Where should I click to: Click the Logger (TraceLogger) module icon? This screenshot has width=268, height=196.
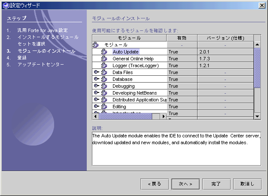(104, 65)
